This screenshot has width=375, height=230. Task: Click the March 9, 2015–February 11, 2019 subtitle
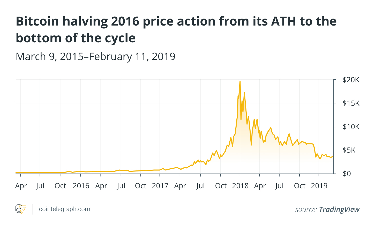click(95, 56)
